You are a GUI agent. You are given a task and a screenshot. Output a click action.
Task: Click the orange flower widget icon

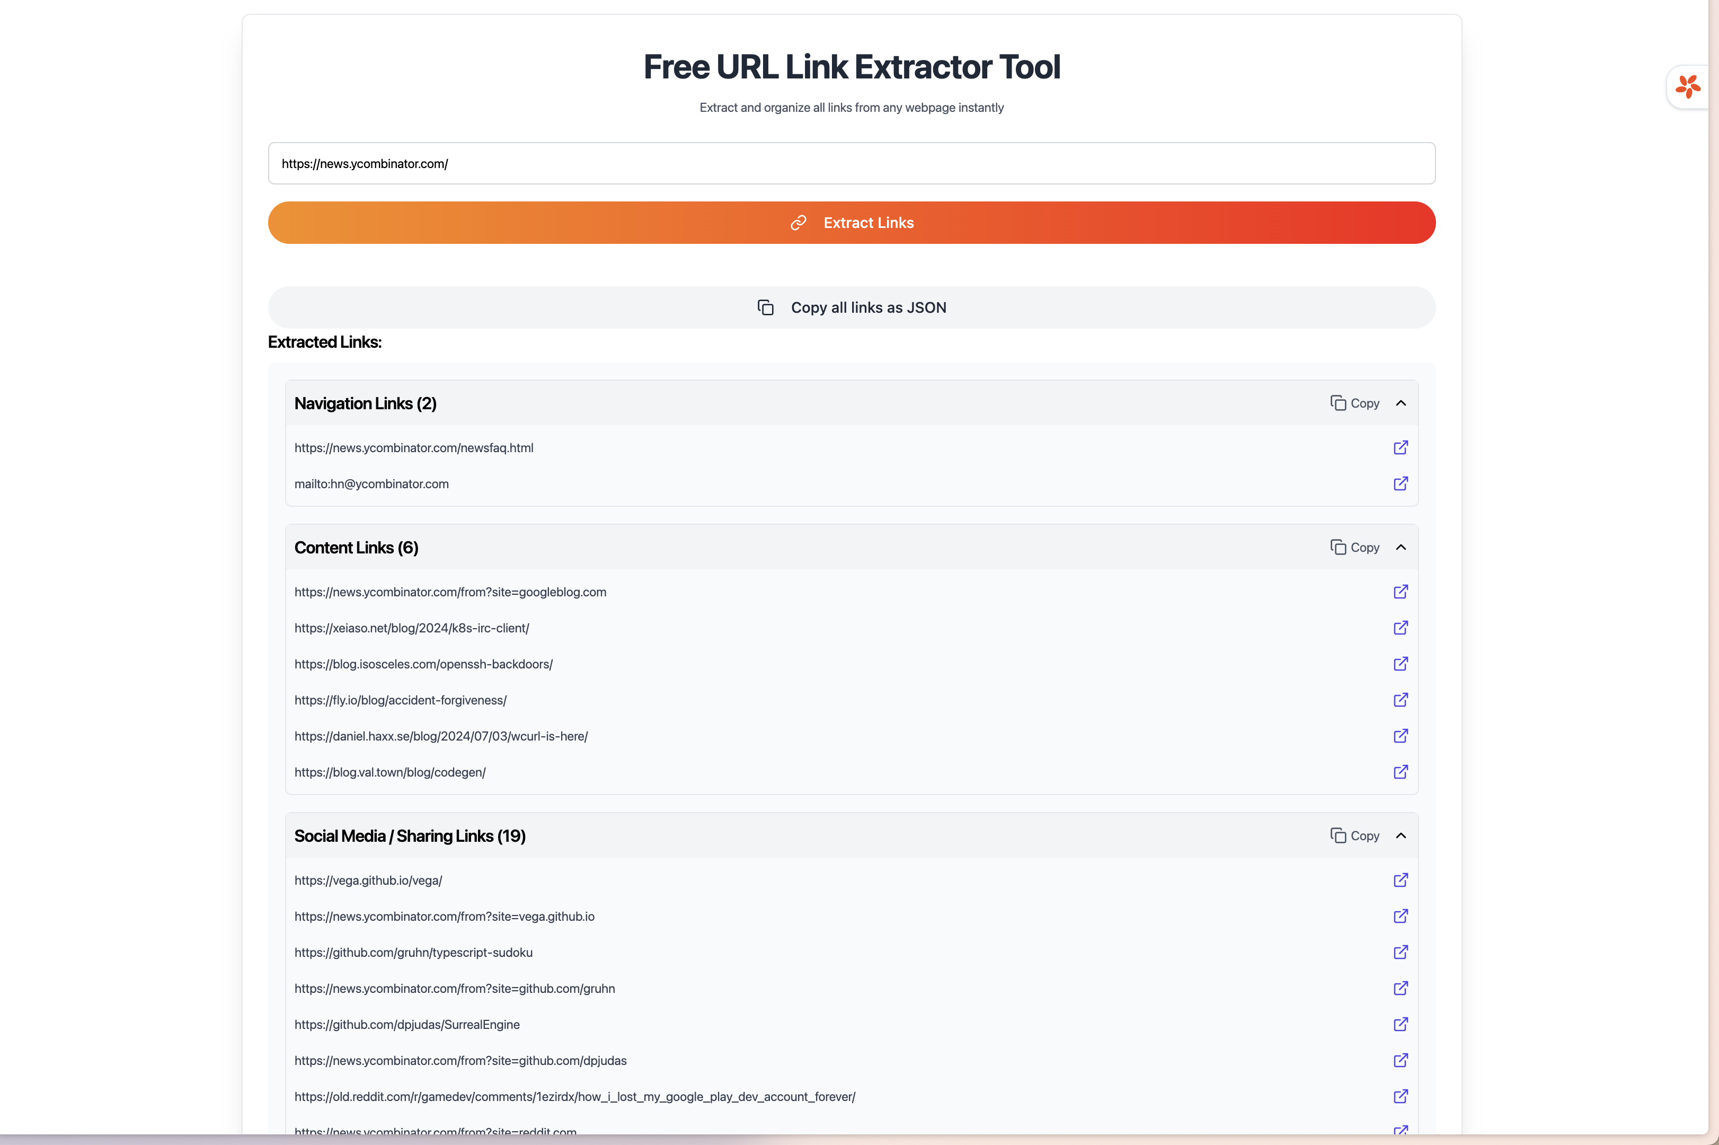click(x=1688, y=87)
